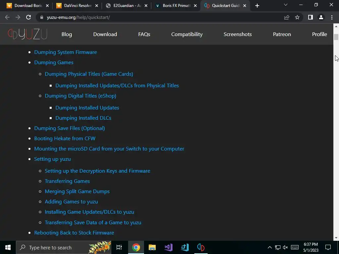Click the scrollbar up arrow
The width and height of the screenshot is (339, 254).
coord(336,26)
